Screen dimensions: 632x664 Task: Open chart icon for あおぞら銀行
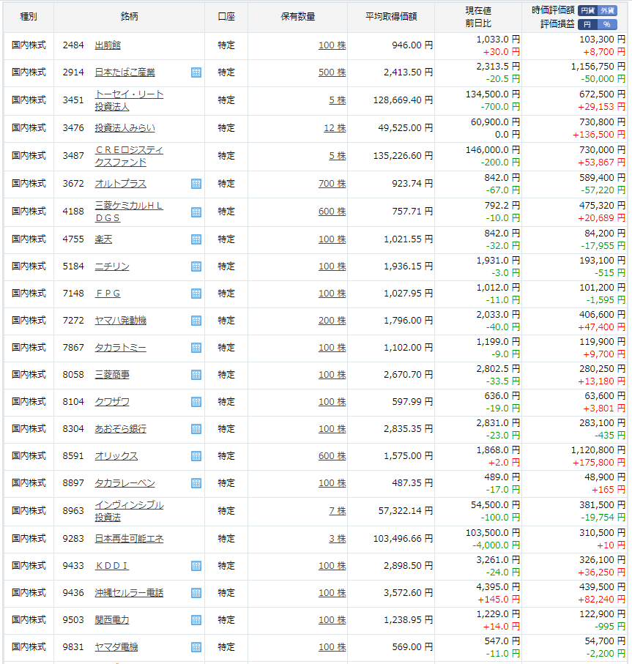click(196, 429)
